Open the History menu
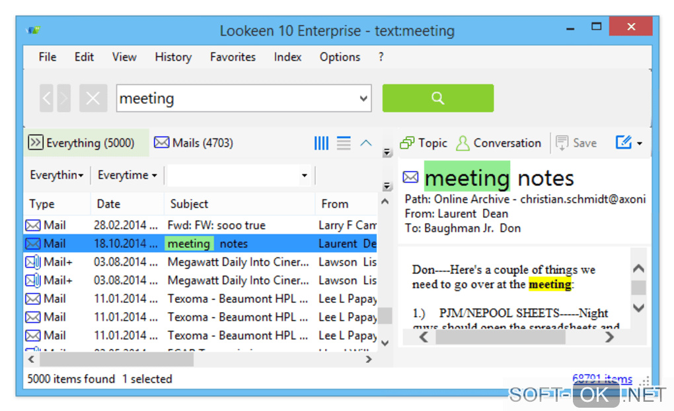The image size is (674, 411). click(173, 57)
